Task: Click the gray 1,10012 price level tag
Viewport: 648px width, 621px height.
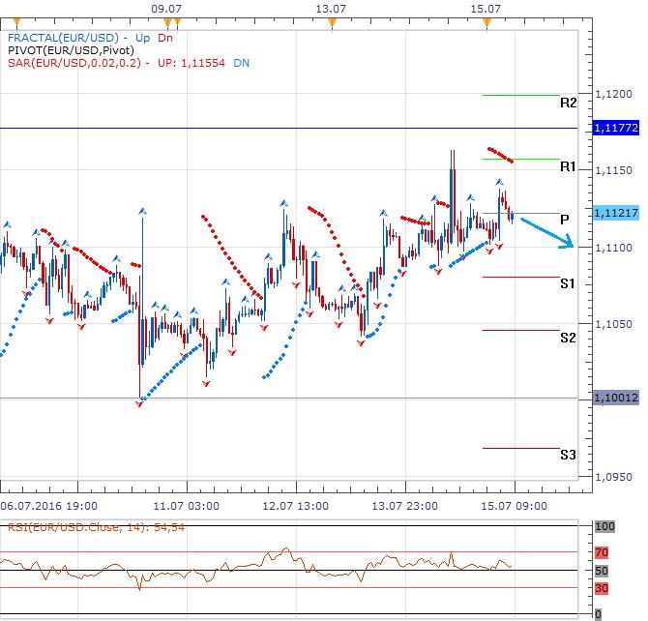Action: tap(615, 398)
